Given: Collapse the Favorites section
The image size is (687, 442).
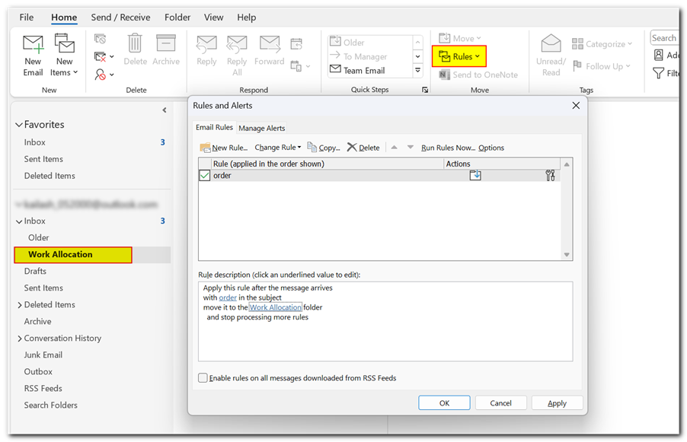Looking at the screenshot, I should [19, 125].
